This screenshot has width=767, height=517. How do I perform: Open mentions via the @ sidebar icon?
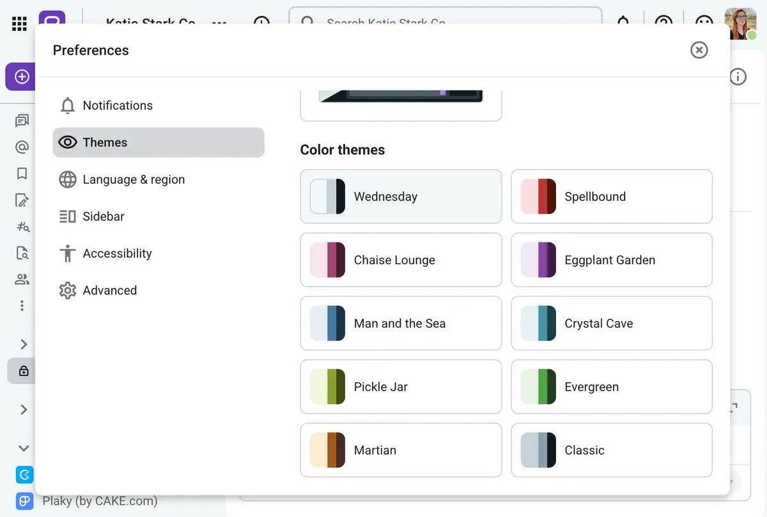(x=21, y=147)
